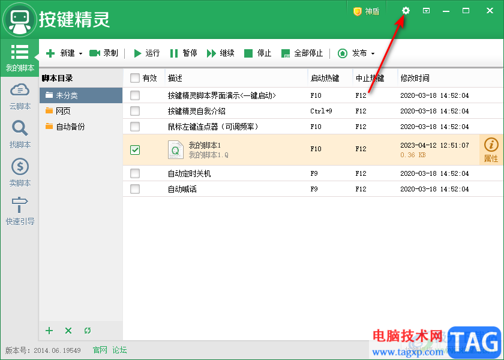
Task: Click the 神盾 shield button
Action: 366,11
